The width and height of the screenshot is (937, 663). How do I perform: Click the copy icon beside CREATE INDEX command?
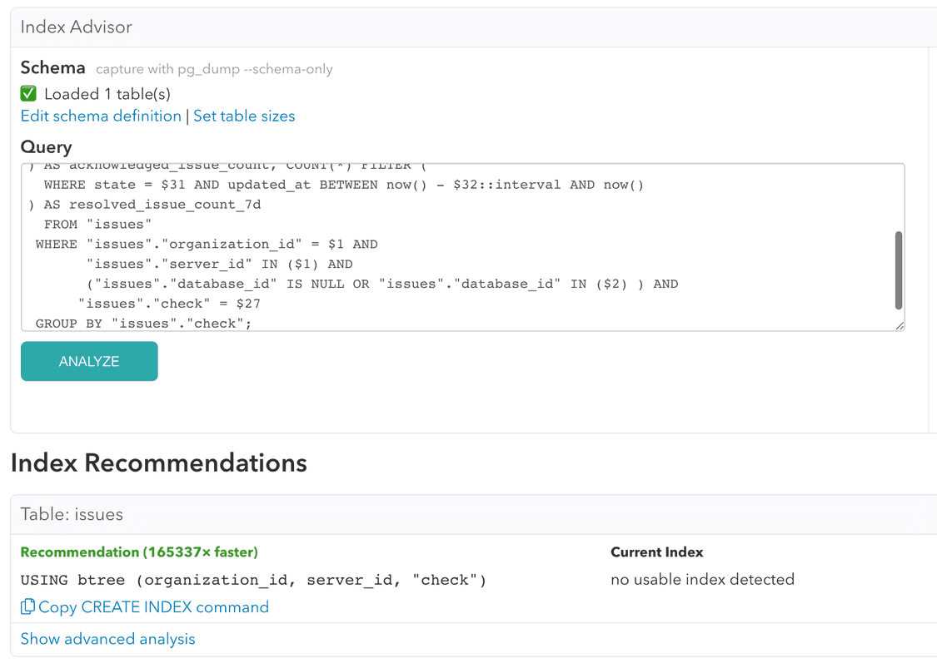pos(27,607)
